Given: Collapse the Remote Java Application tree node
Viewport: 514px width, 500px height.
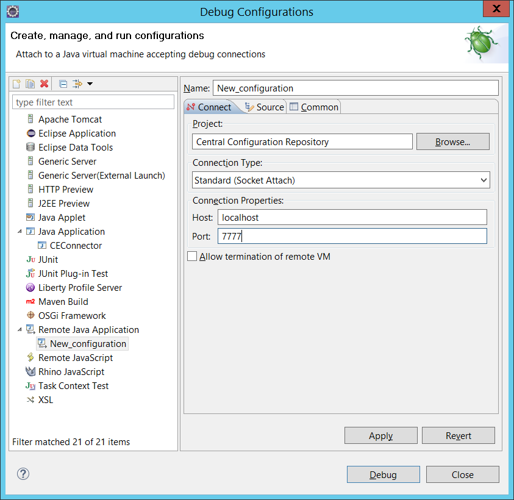Looking at the screenshot, I should (x=20, y=329).
